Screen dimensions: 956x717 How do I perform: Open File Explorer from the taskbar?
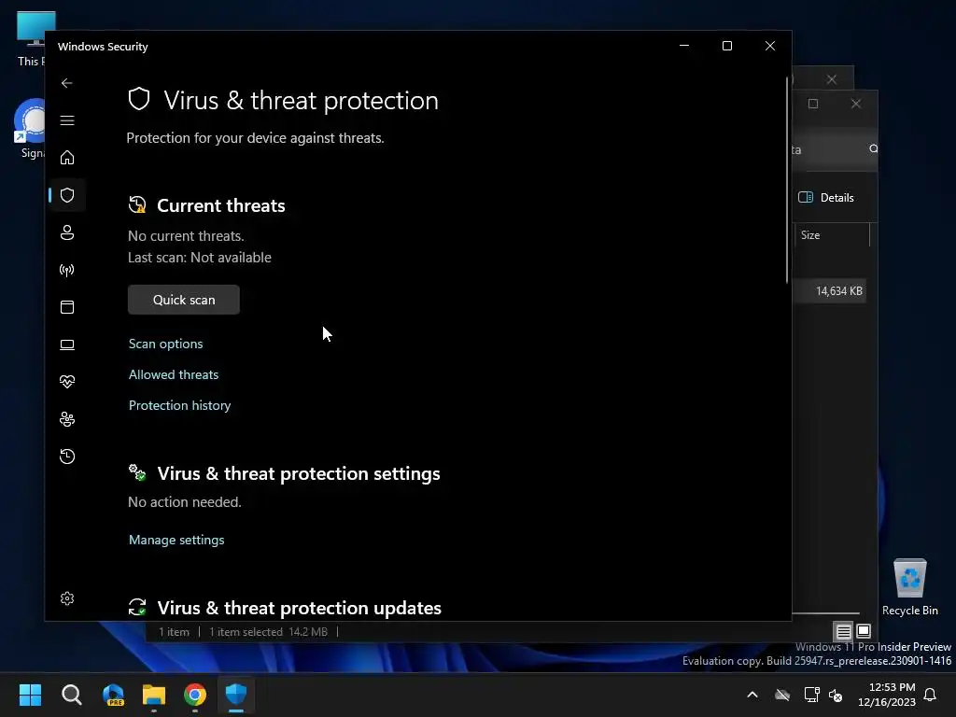[x=154, y=695]
